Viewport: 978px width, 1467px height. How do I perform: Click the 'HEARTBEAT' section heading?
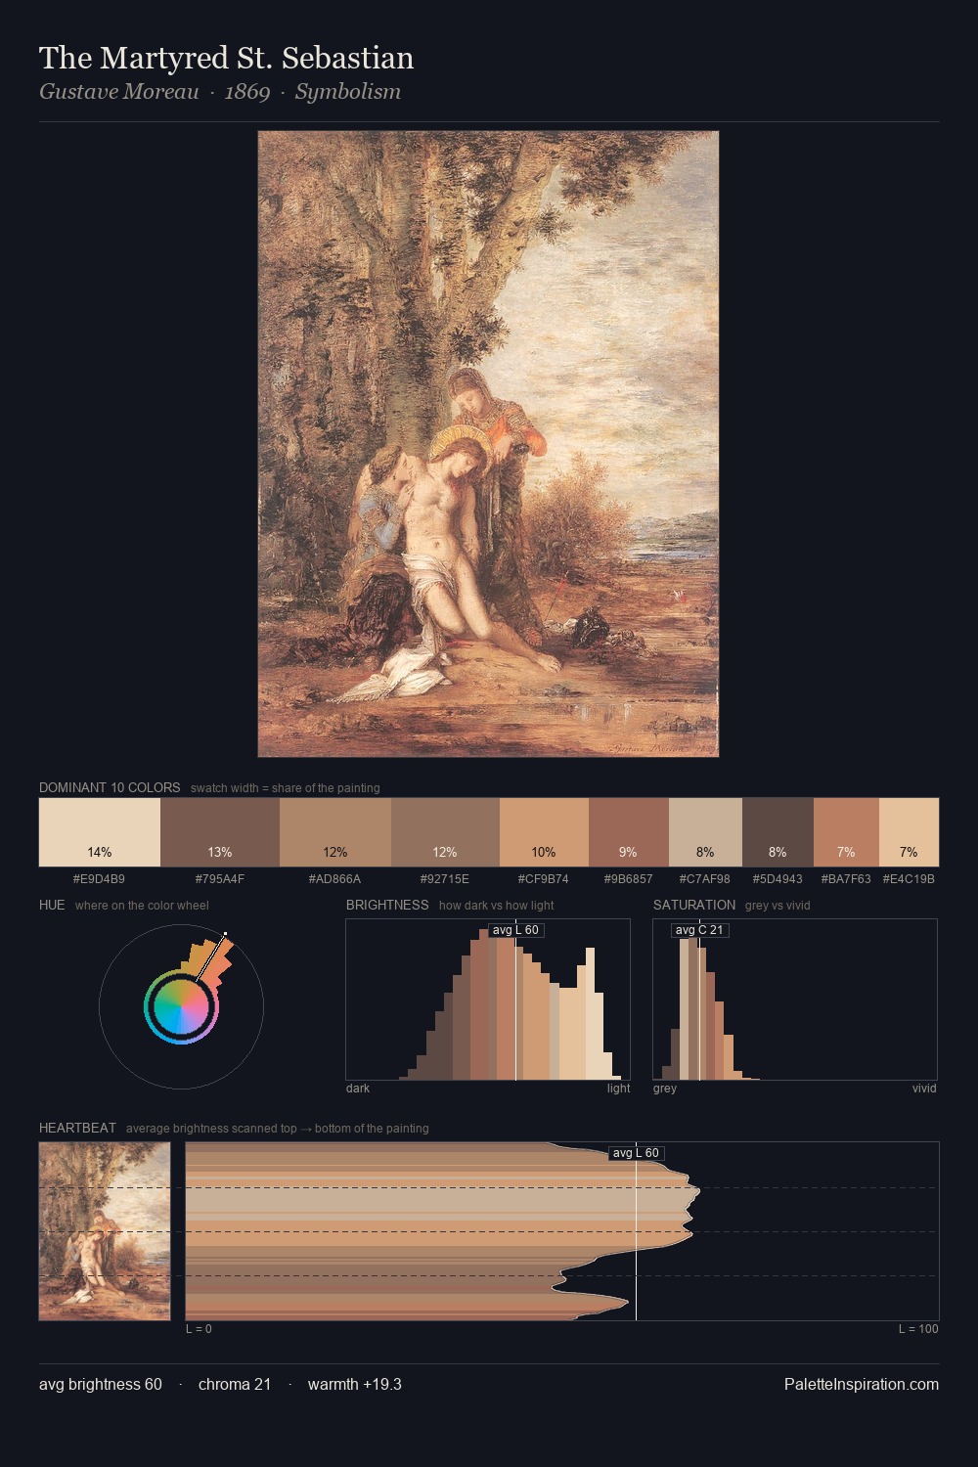(x=77, y=1128)
